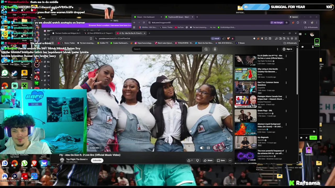335x188 pixels.
Task: Open the player settings gear
Action: pyautogui.click(x=215, y=148)
